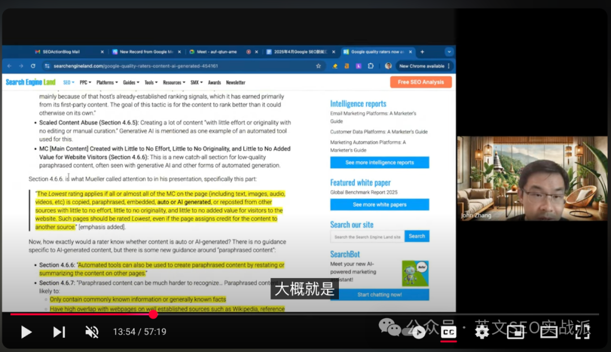
Task: Open the Awards menu item
Action: point(214,82)
